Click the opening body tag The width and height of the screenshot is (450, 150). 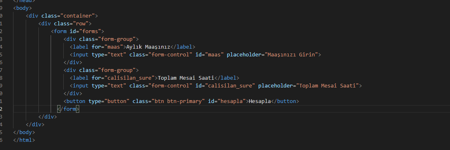[x=23, y=8]
